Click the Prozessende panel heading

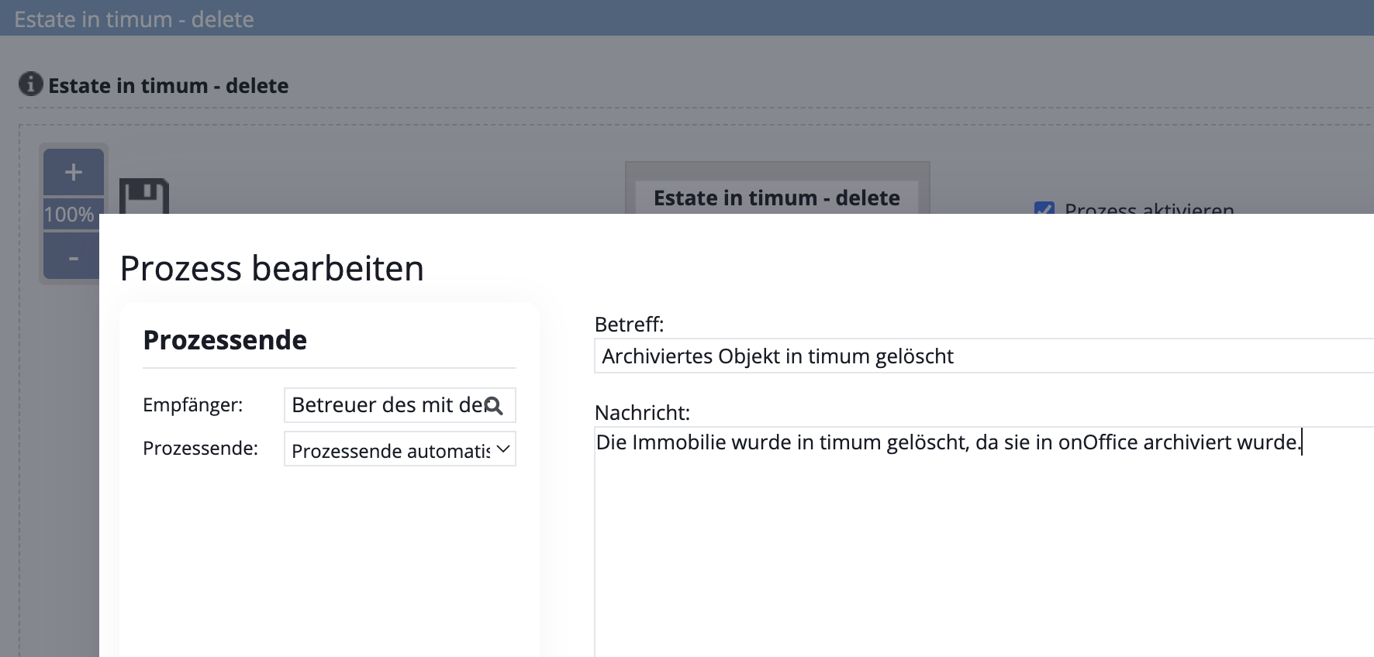[x=225, y=340]
